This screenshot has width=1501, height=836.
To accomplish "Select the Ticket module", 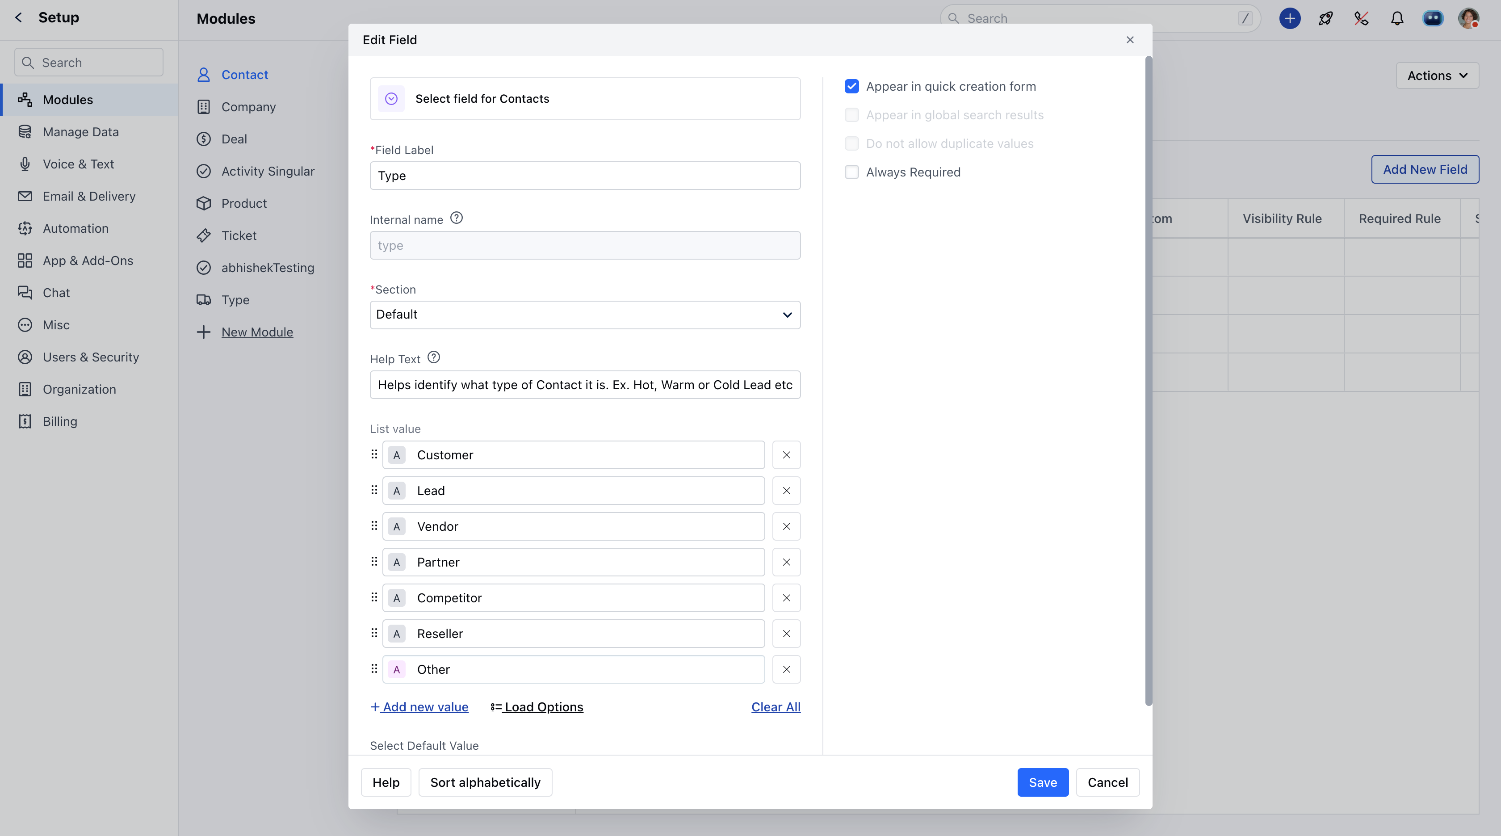I will [239, 235].
